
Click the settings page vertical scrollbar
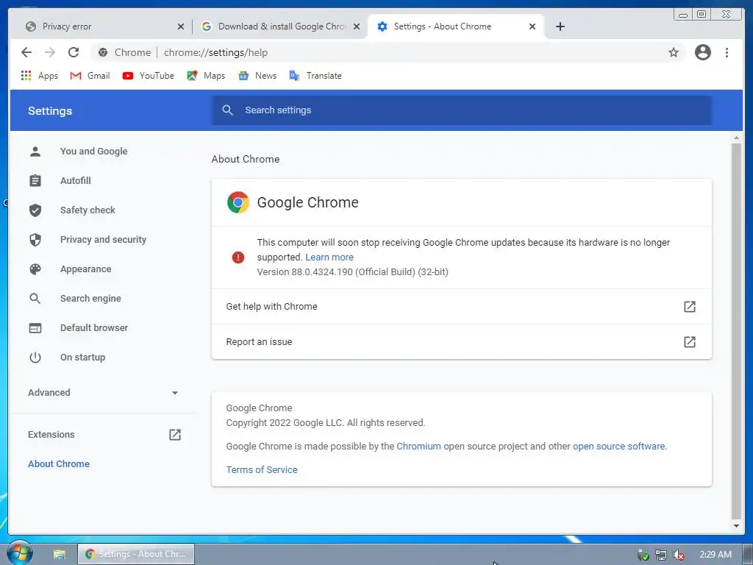[736, 332]
